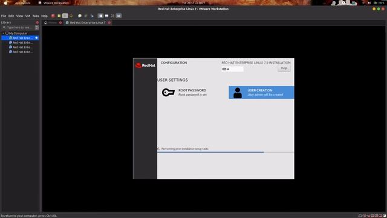The width and height of the screenshot is (387, 218).
Task: Click the unity/stretch guest toolbar icon
Action: tap(119, 16)
